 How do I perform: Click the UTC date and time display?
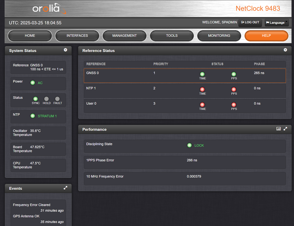[x=35, y=23]
